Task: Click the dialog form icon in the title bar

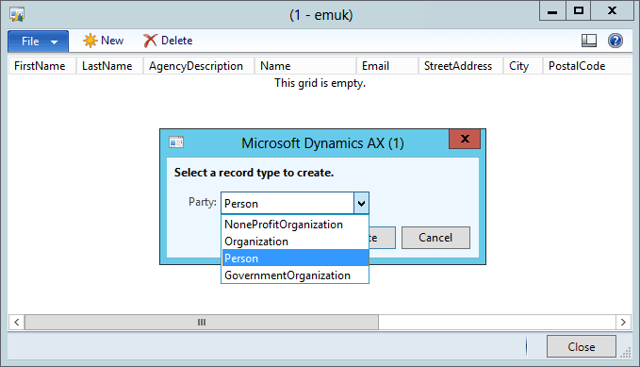Action: coord(176,142)
